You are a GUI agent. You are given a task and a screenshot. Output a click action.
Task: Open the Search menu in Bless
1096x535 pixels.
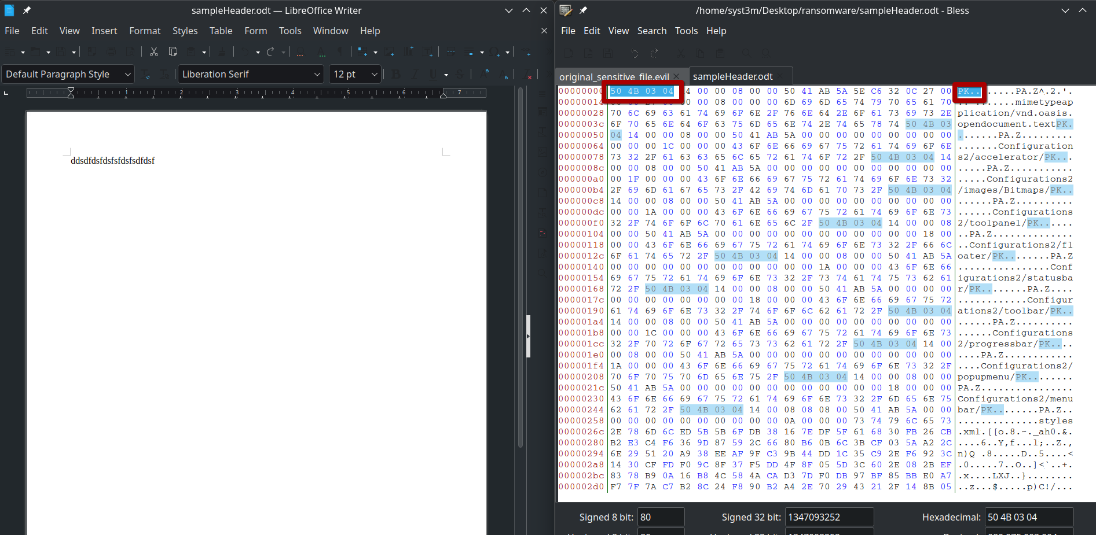click(651, 31)
